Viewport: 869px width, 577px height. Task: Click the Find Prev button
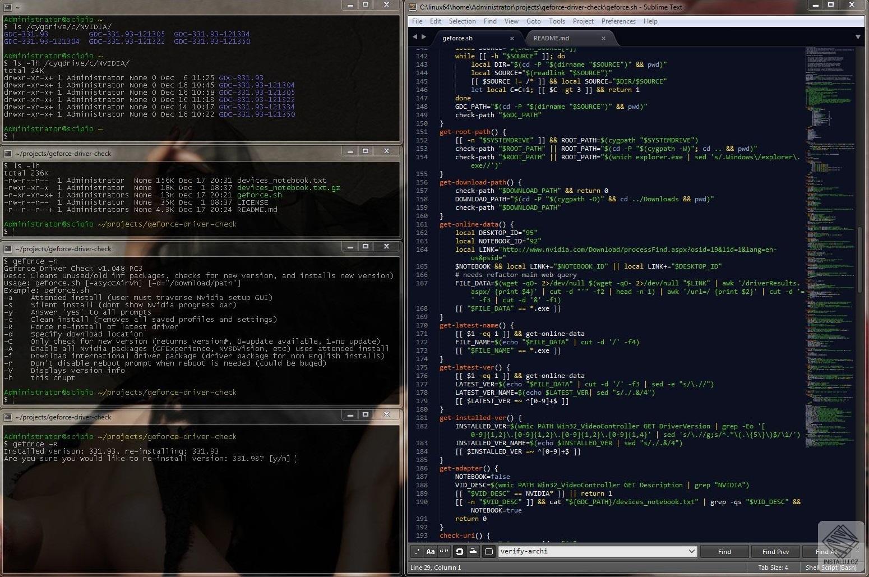(775, 551)
